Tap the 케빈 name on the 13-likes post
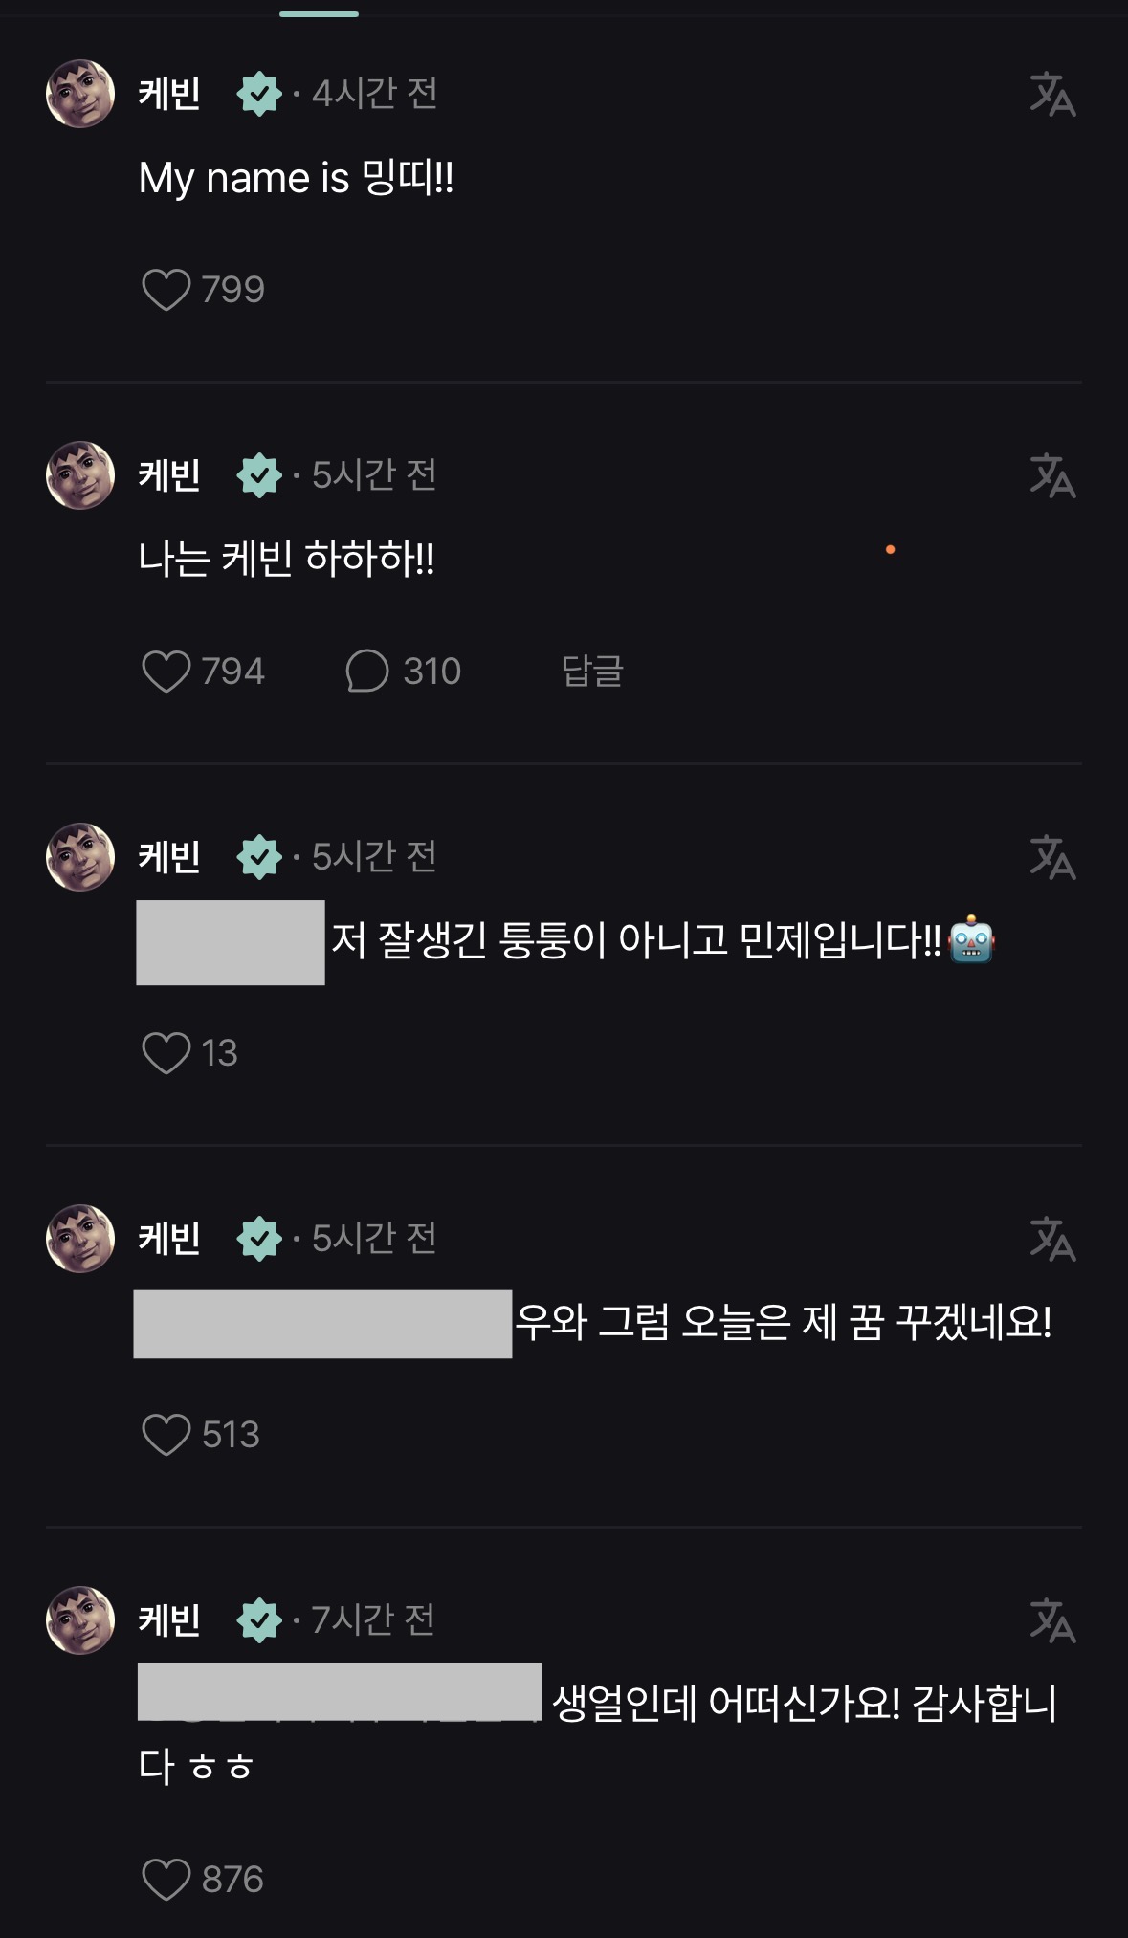 pyautogui.click(x=169, y=857)
